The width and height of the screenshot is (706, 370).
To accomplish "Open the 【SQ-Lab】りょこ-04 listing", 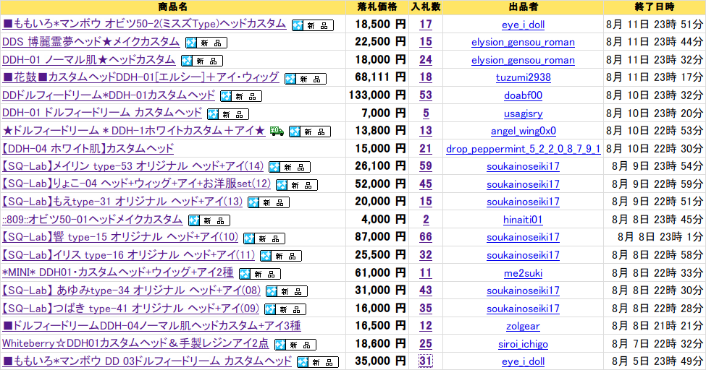I will 136,184.
